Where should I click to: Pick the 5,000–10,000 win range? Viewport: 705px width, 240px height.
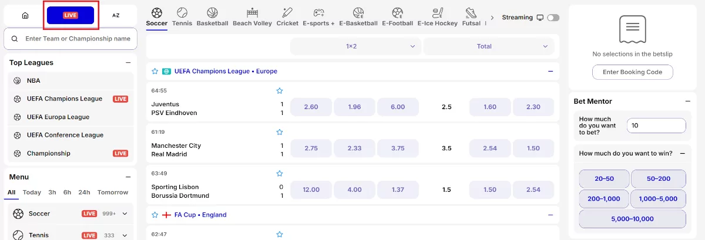pos(633,219)
